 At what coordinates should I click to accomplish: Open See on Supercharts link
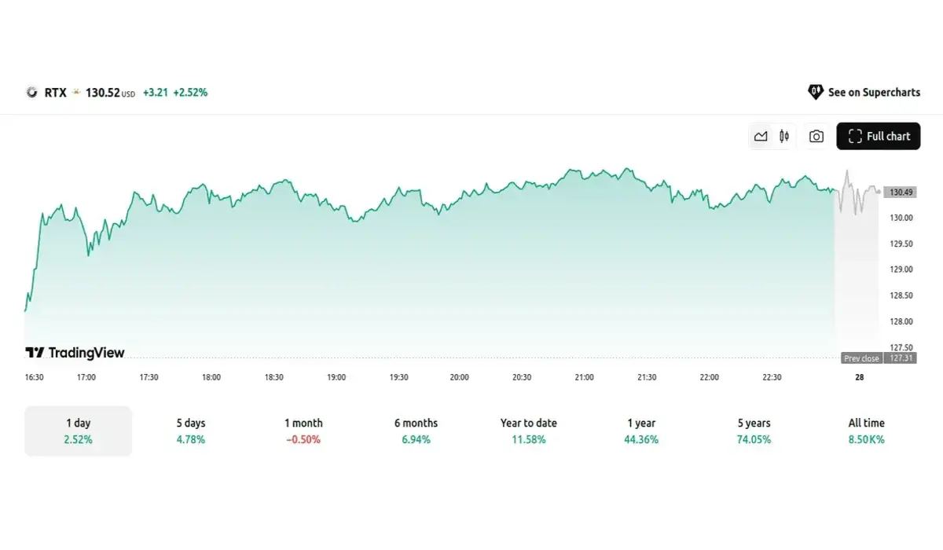pos(873,93)
